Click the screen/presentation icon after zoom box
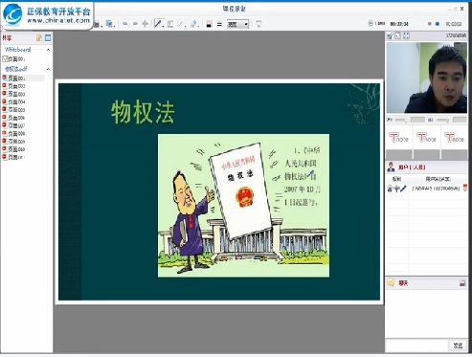The width and height of the screenshot is (472, 357). point(258,24)
